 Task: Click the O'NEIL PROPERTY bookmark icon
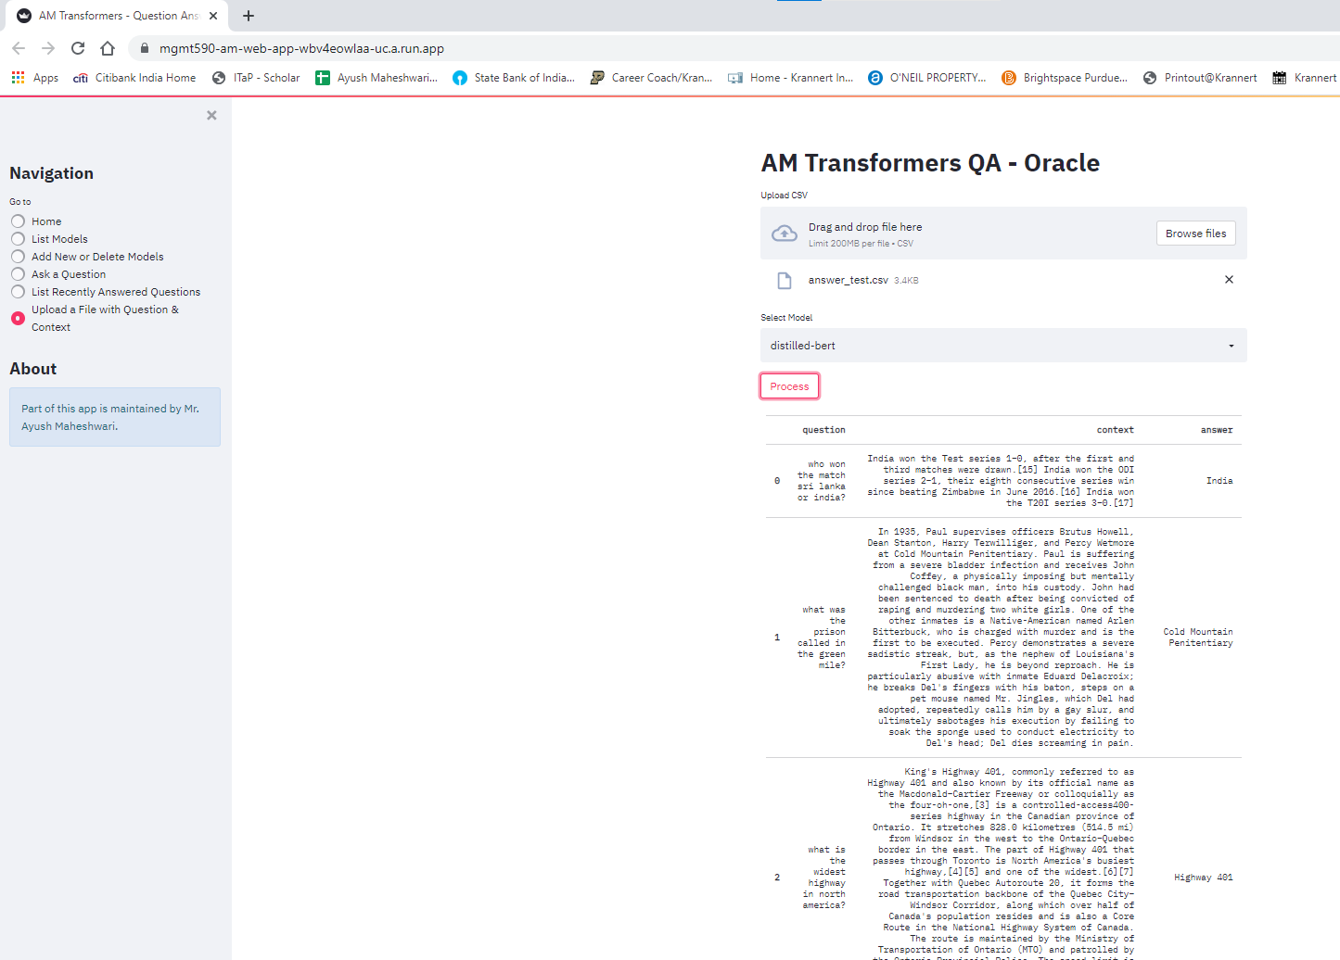coord(875,77)
